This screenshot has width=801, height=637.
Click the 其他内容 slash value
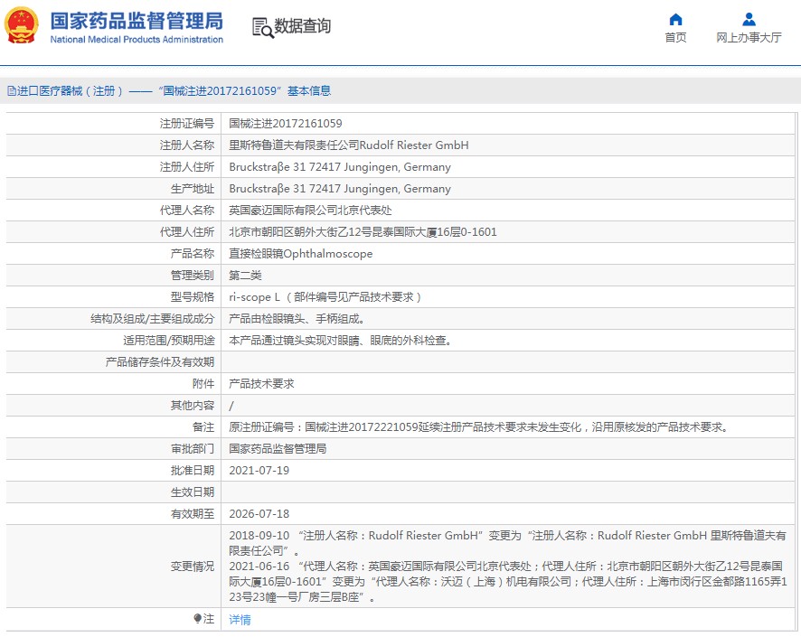point(231,406)
